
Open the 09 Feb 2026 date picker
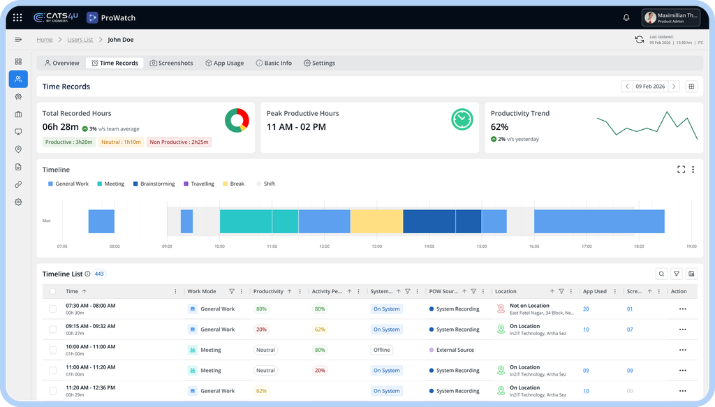click(650, 86)
